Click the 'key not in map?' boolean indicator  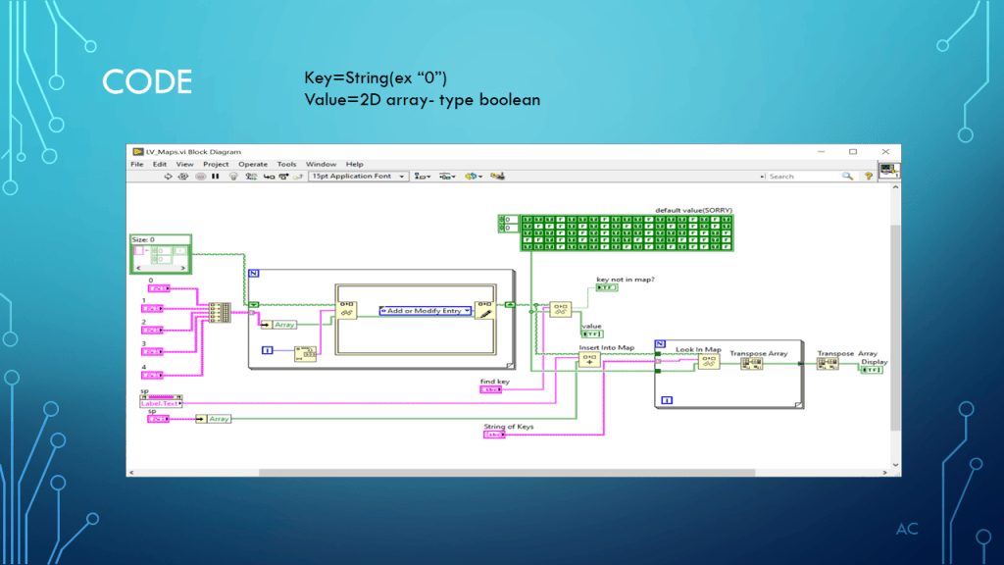tap(606, 287)
